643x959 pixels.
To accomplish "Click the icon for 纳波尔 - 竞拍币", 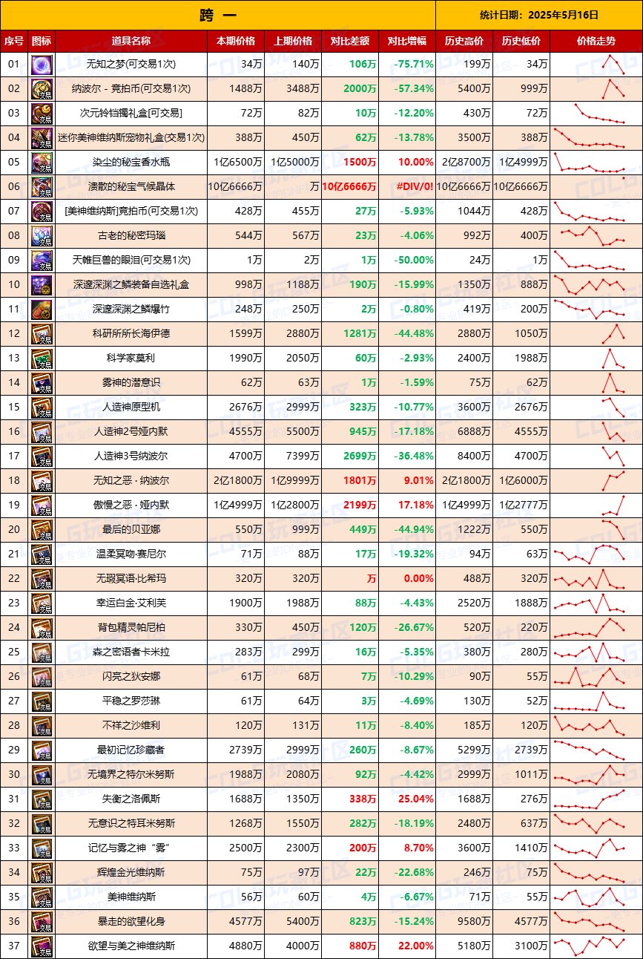I will click(42, 89).
